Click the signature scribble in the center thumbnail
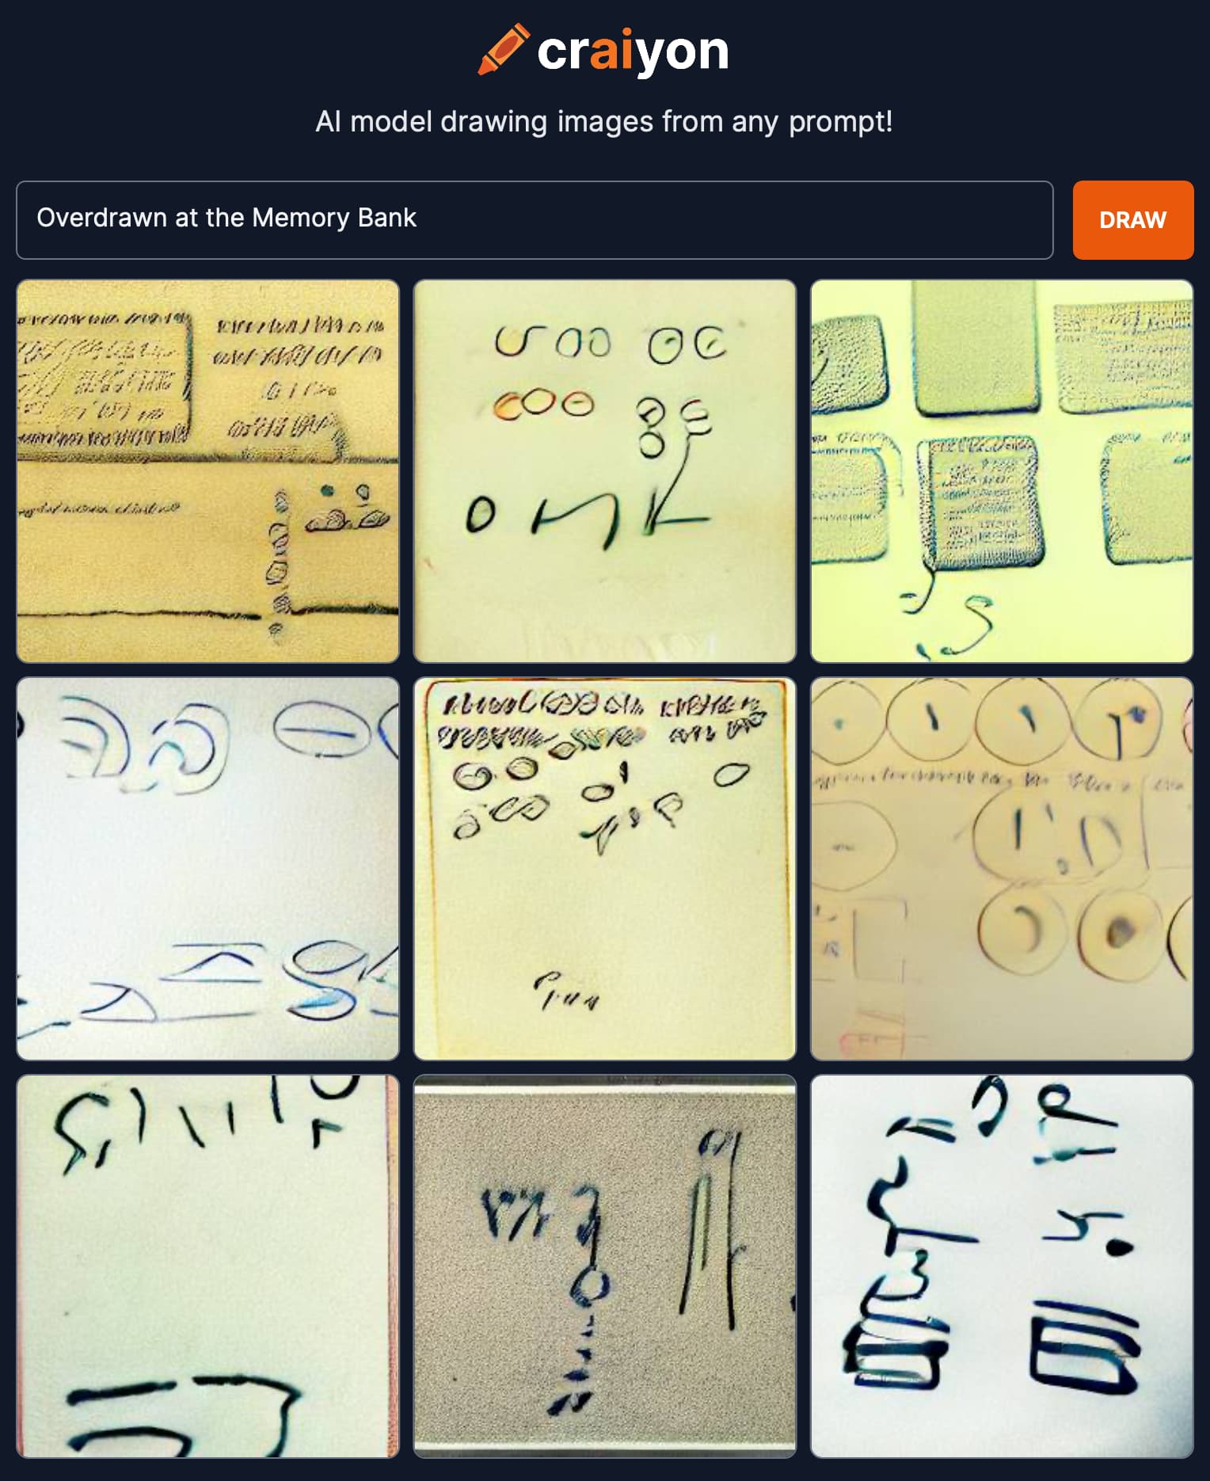Screen dimensions: 1210x1481 [x=566, y=991]
